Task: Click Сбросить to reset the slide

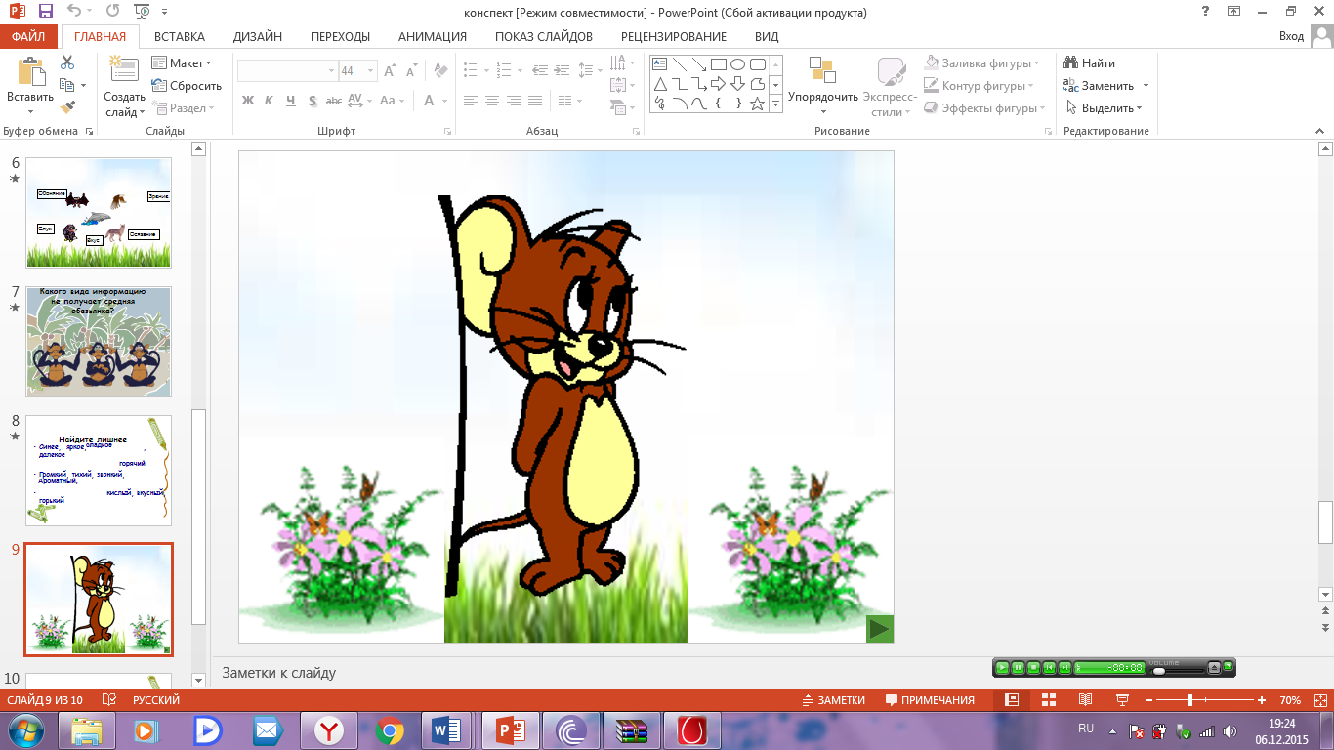Action: [x=187, y=86]
